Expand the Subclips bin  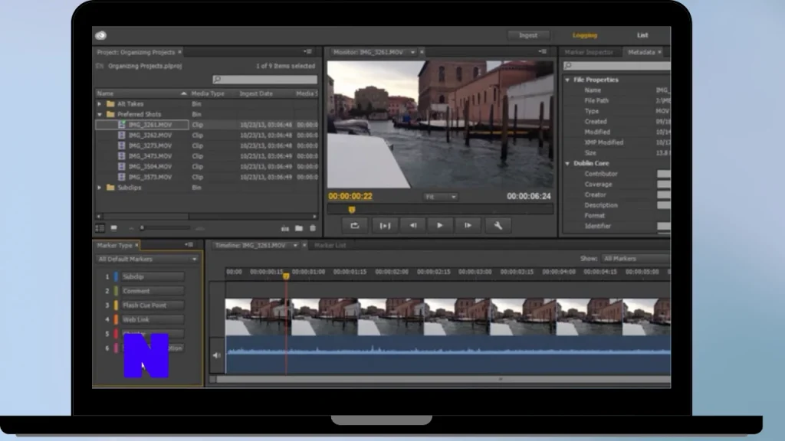[x=100, y=188]
